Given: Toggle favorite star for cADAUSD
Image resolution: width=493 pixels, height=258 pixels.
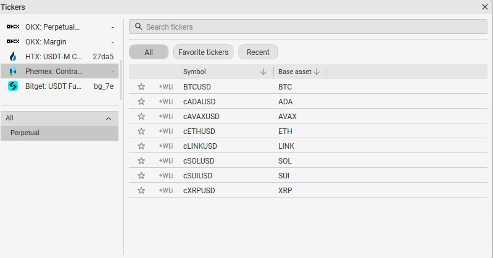Looking at the screenshot, I should [x=141, y=102].
